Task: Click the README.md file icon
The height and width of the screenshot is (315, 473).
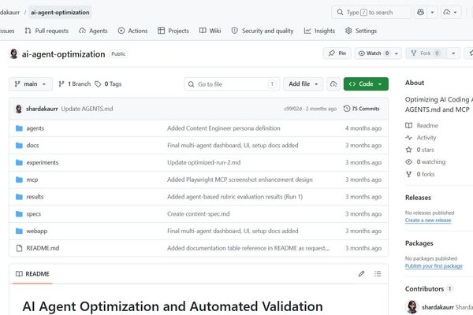Action: pos(19,248)
